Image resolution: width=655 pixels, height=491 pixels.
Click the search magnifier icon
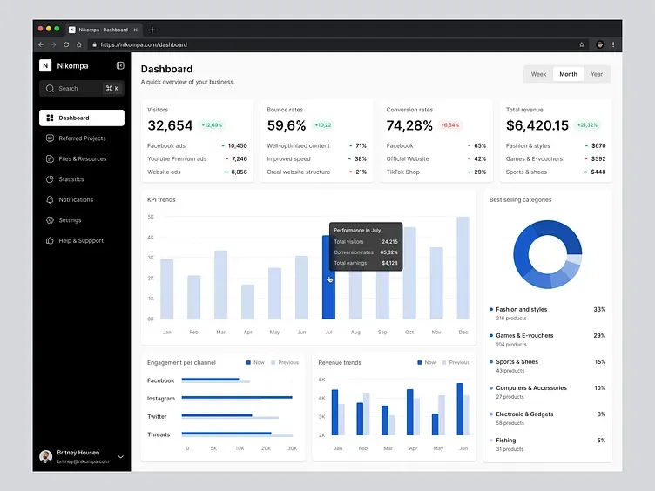coord(51,89)
